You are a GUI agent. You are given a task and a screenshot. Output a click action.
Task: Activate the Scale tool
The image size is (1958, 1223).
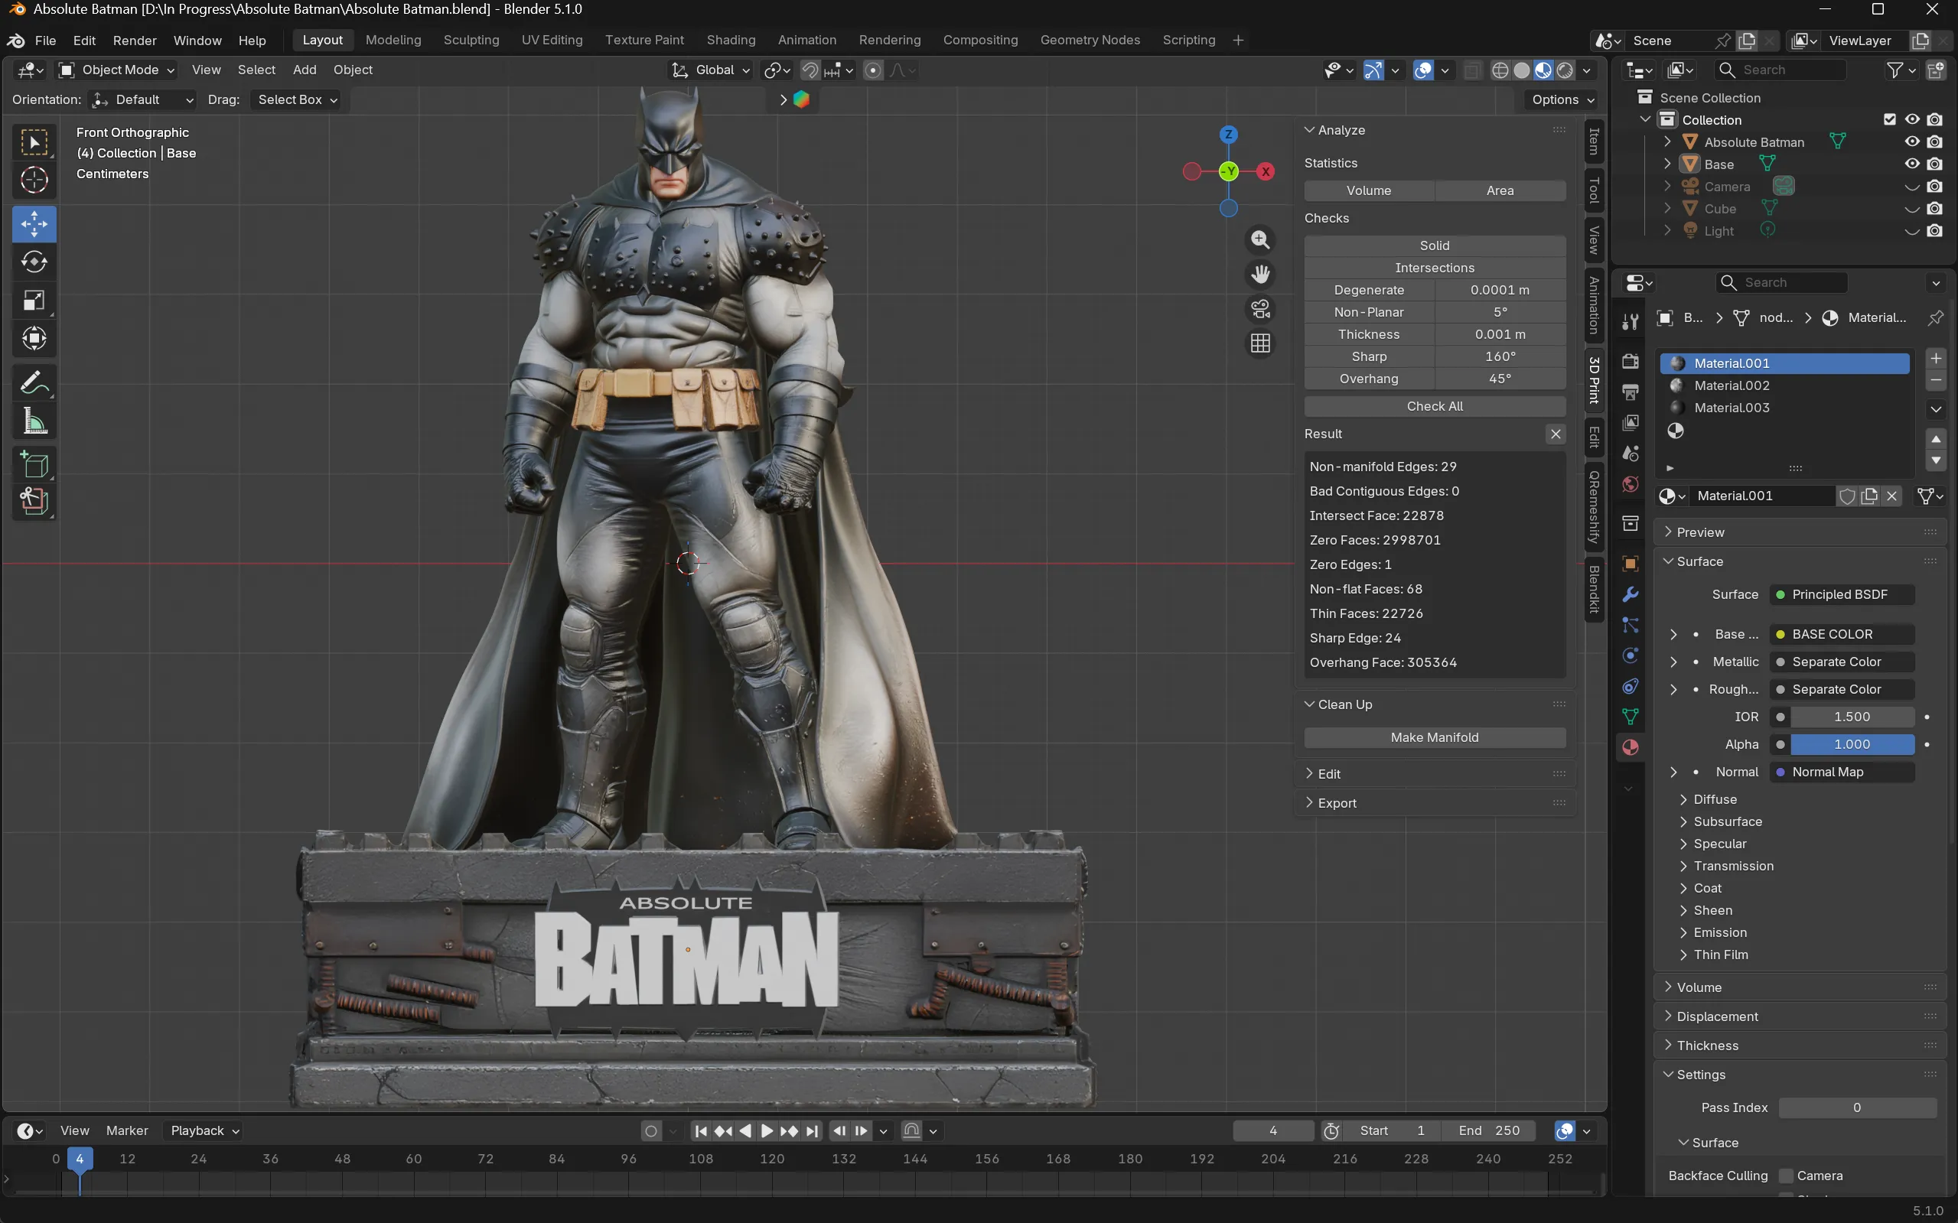[x=34, y=301]
